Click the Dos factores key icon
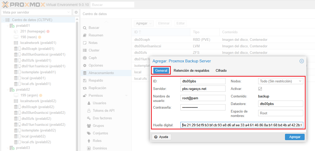Viewport: 315px width, 151px height. coord(89,118)
